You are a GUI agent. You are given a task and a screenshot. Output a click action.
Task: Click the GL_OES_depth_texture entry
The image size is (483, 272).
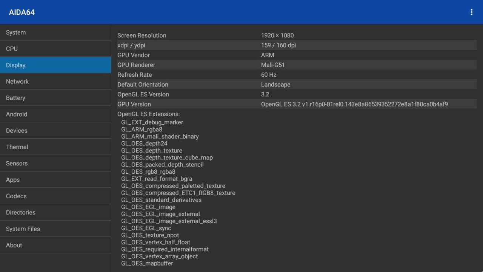click(x=152, y=150)
